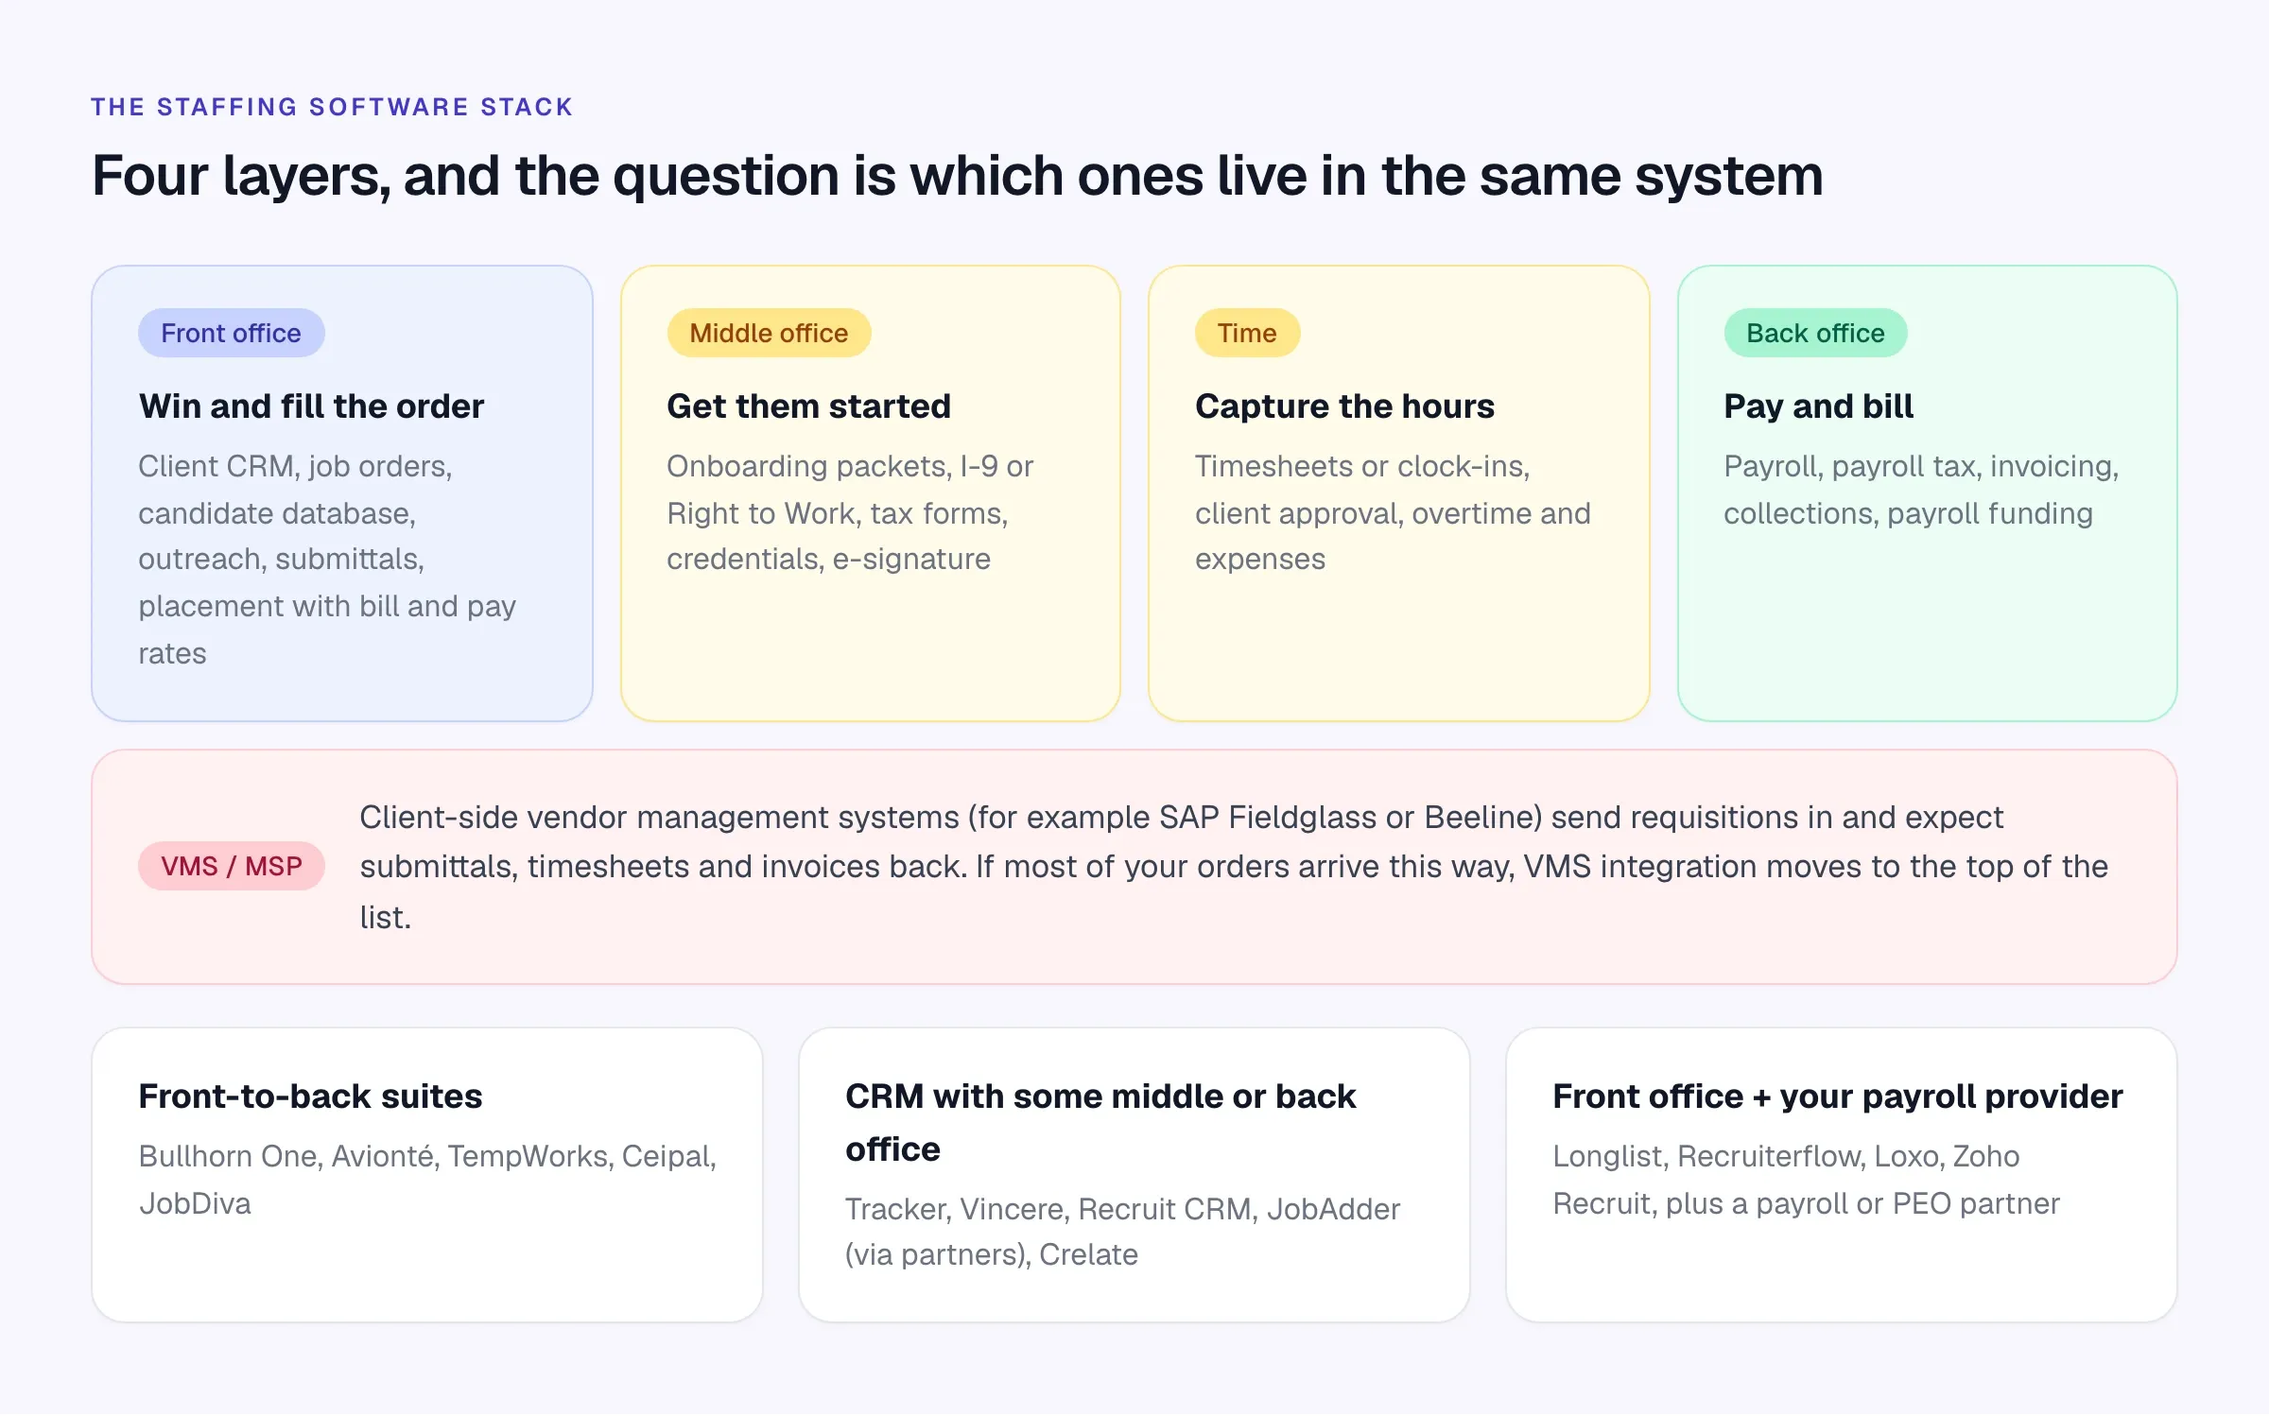Click the 'Onboarding packets, I-9' description text
The width and height of the screenshot is (2269, 1416).
tap(850, 512)
